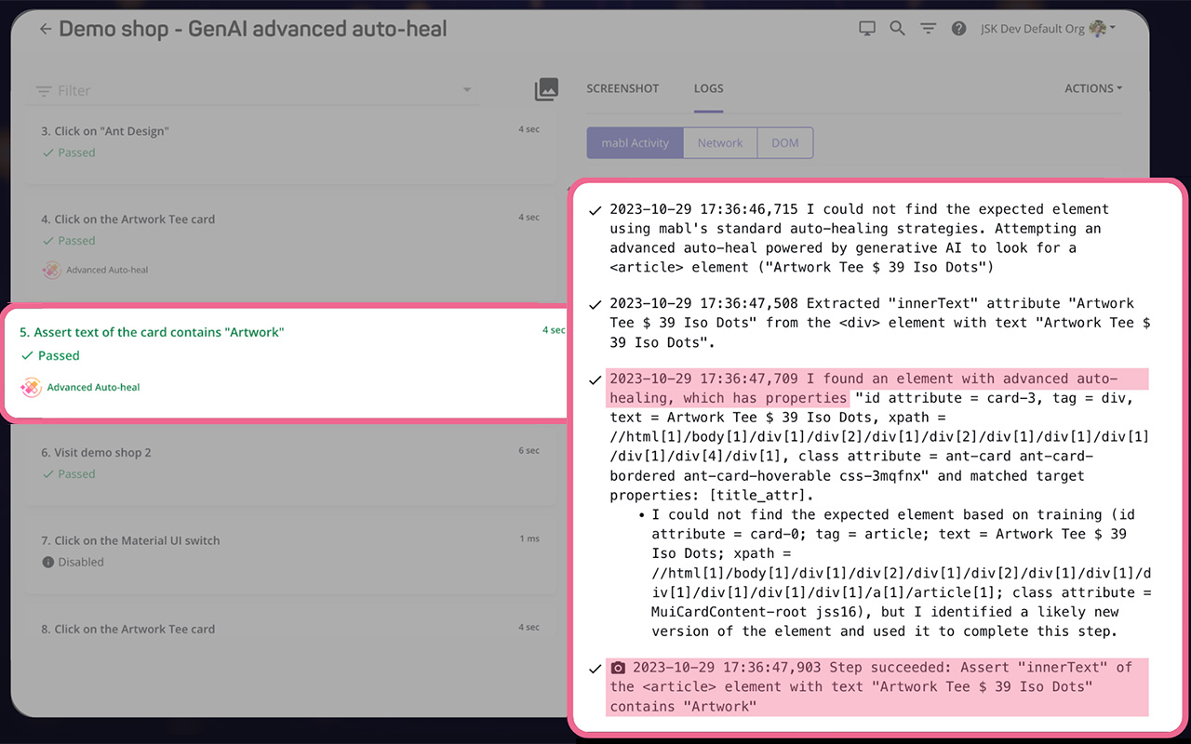
Task: Switch to the DOM log view
Action: coord(785,143)
